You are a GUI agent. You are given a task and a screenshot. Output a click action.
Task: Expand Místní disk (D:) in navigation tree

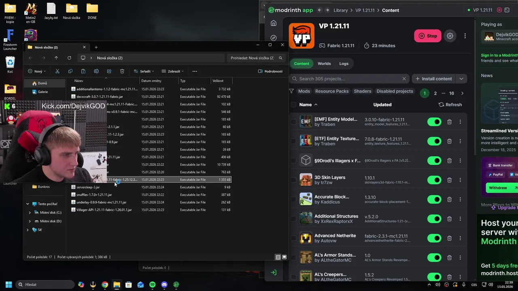point(30,221)
